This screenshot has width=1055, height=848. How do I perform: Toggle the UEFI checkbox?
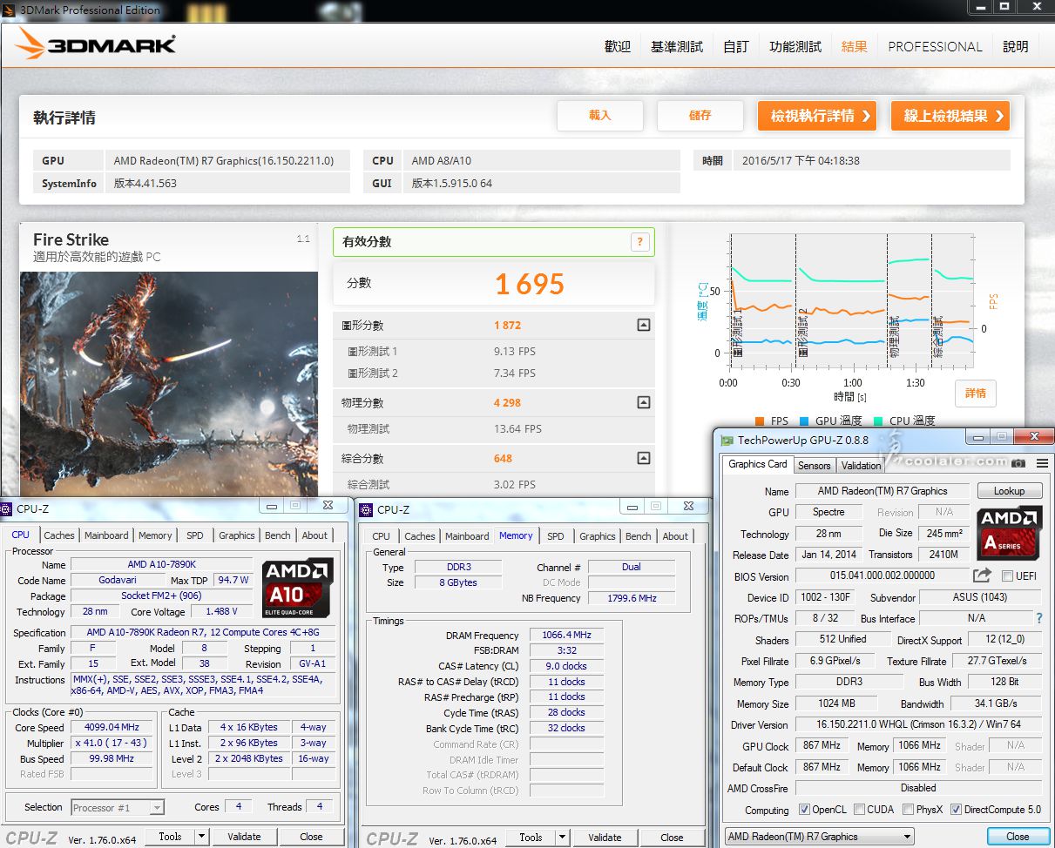click(x=1007, y=576)
